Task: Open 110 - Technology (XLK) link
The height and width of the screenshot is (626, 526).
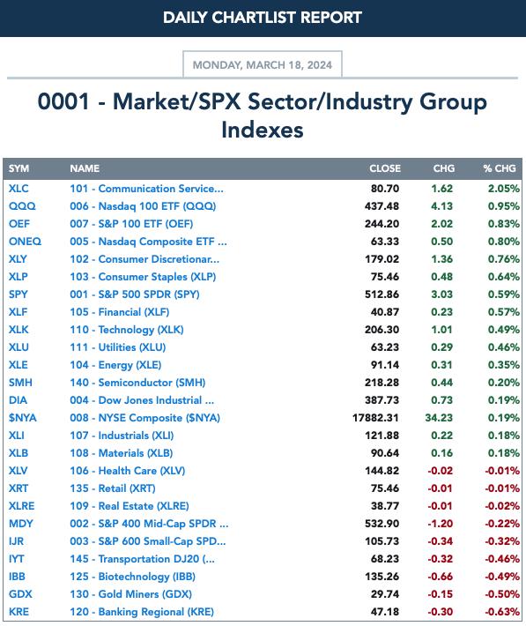Action: click(x=127, y=330)
